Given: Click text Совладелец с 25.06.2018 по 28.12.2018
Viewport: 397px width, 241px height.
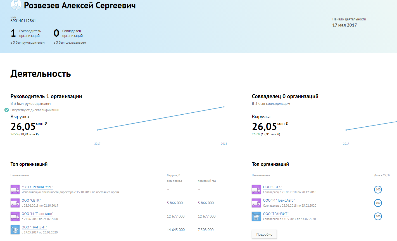Looking at the screenshot, I should coord(290,192).
